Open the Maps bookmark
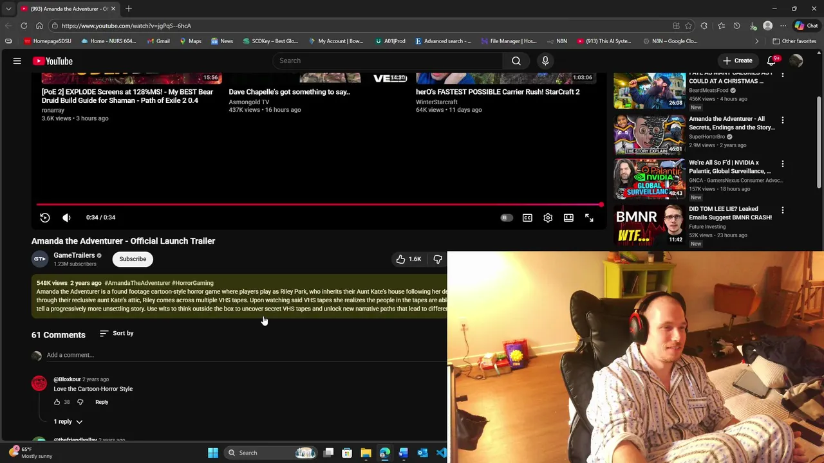Screen dimensions: 824x463 pyautogui.click(x=191, y=41)
